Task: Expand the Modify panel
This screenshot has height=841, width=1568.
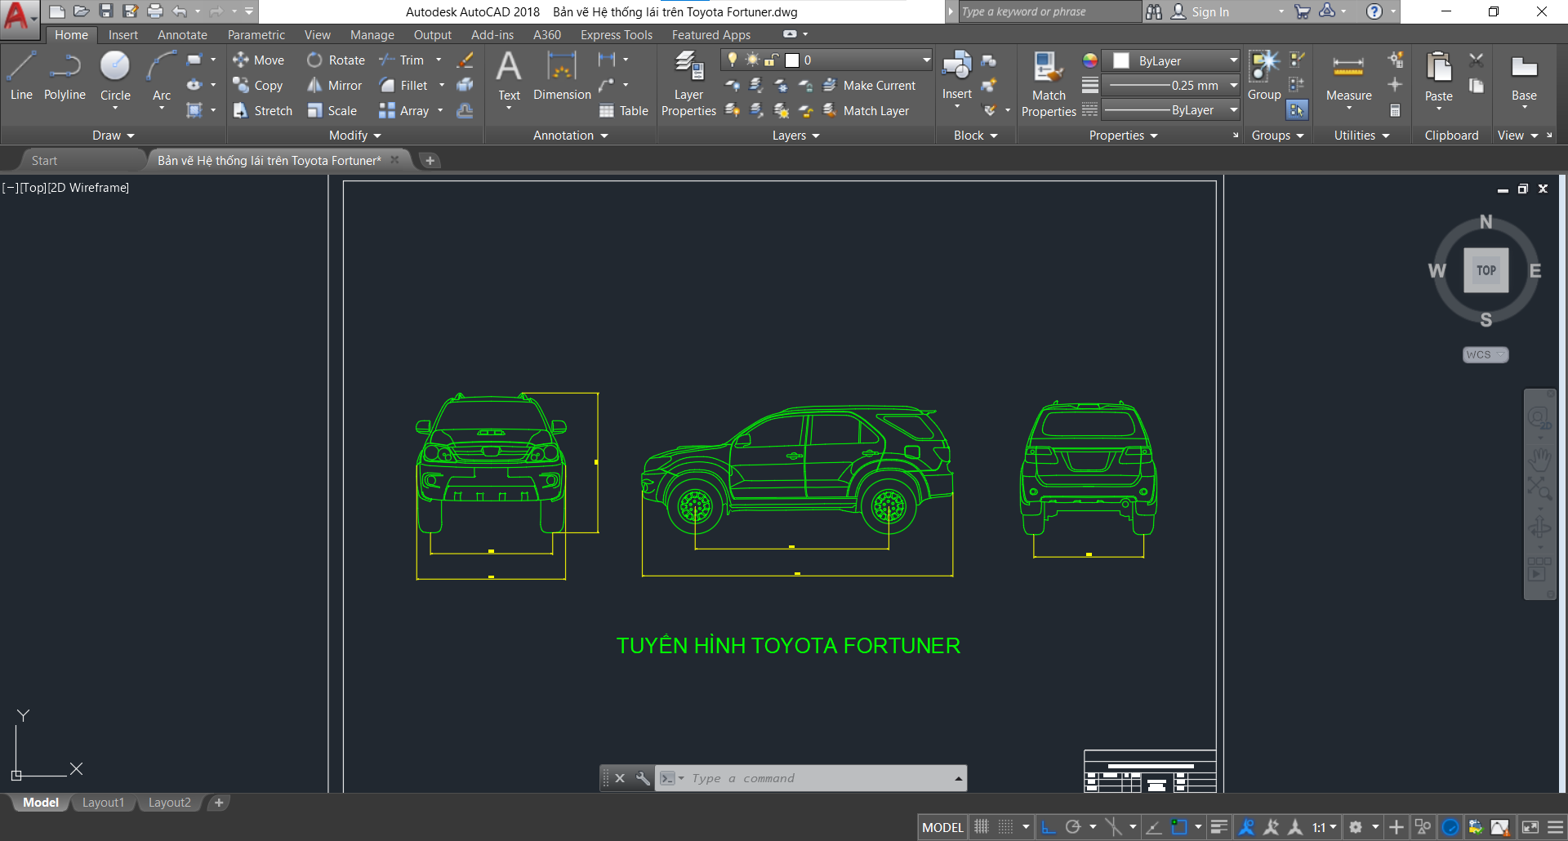Action: point(355,136)
